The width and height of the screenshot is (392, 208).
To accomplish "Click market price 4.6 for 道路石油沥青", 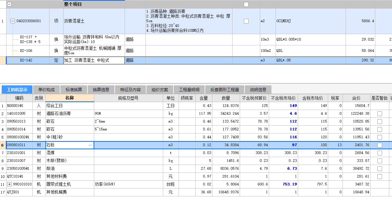I will pyautogui.click(x=283, y=113).
